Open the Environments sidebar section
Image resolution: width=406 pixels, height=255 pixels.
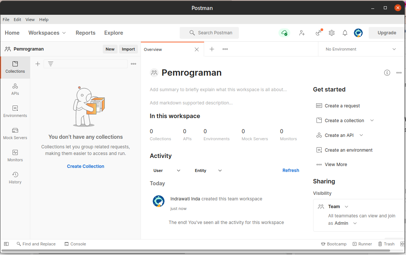(15, 111)
